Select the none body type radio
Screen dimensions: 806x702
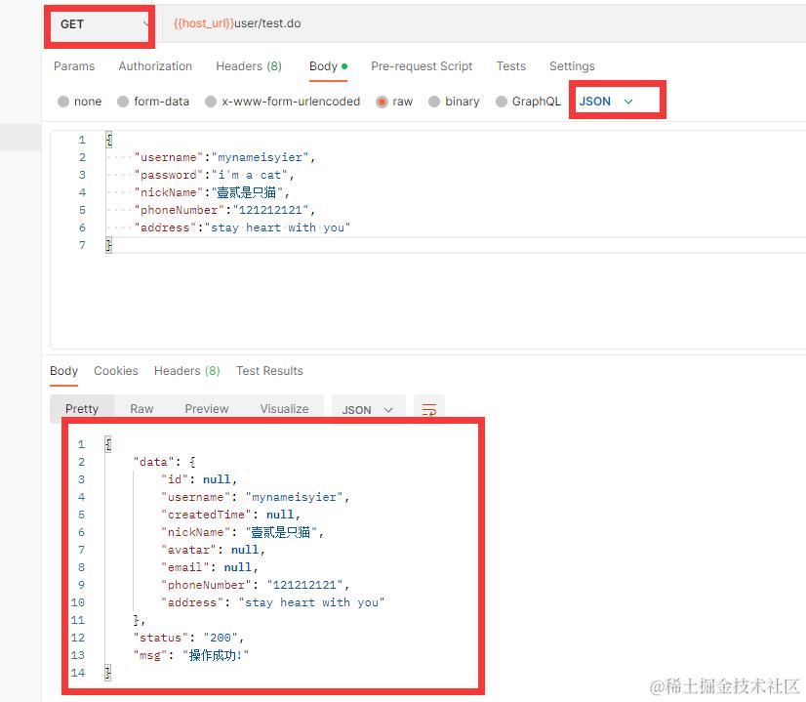(63, 102)
